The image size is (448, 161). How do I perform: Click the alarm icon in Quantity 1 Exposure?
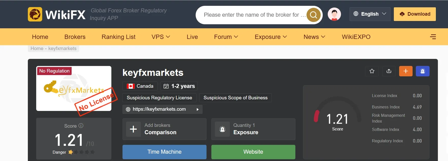222,129
